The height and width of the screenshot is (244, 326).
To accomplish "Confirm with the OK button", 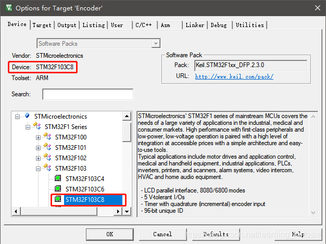I will [110, 234].
